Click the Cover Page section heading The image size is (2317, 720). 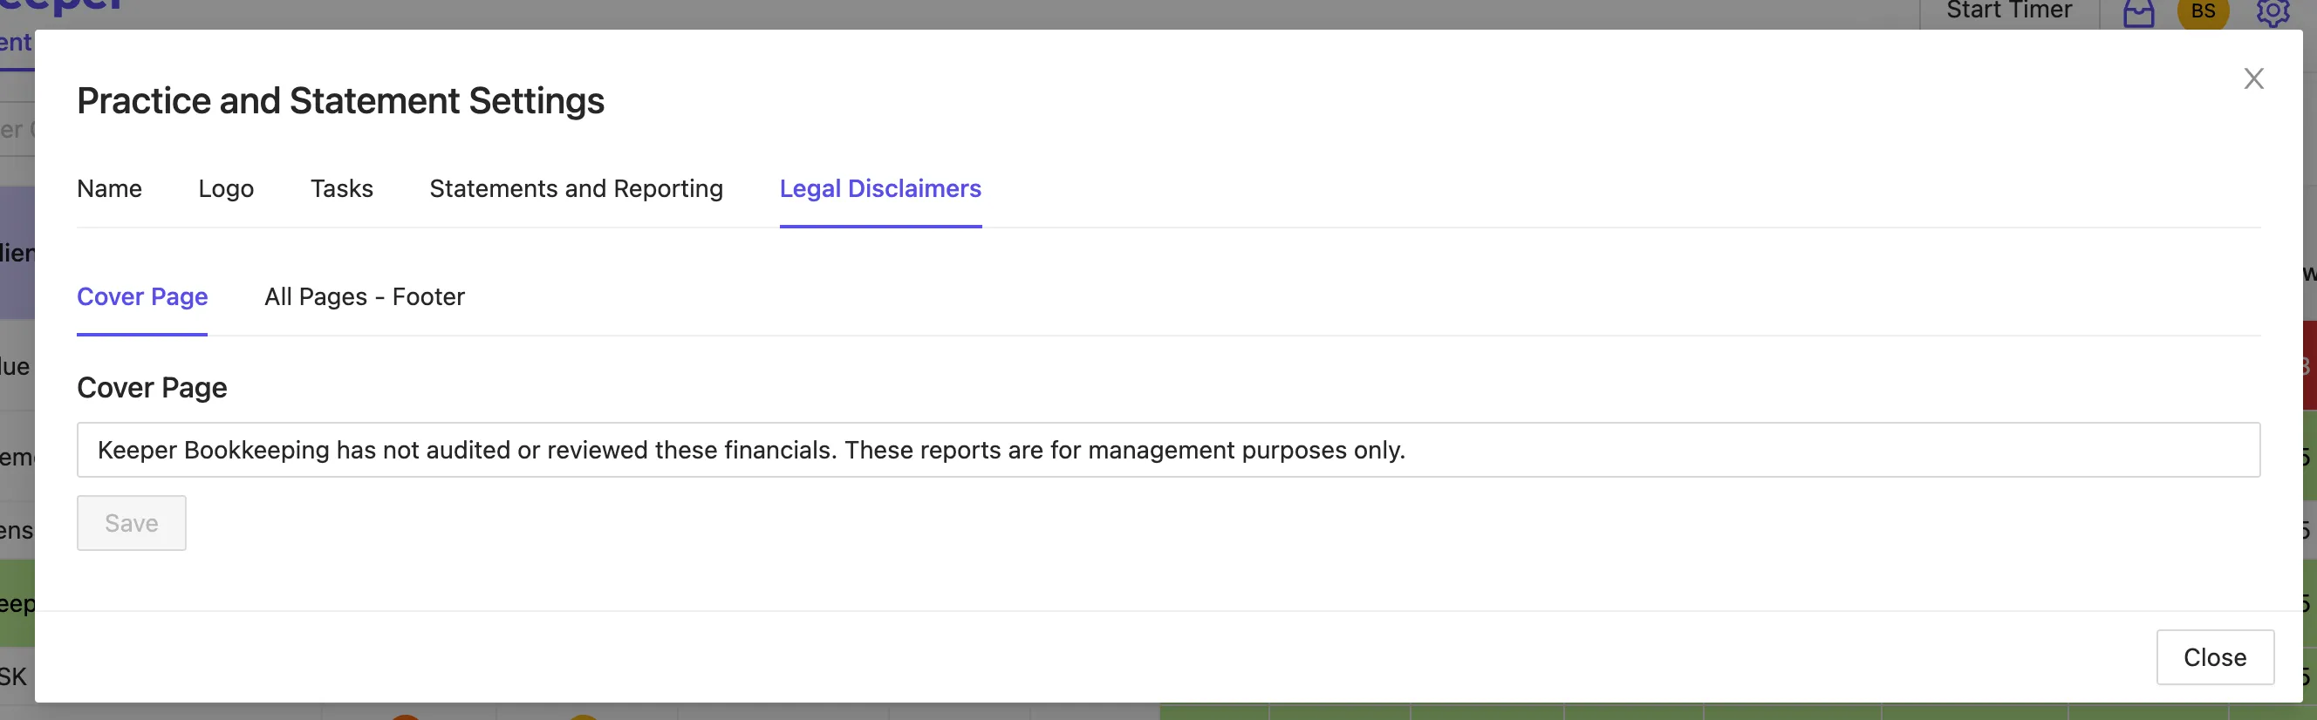click(x=152, y=387)
